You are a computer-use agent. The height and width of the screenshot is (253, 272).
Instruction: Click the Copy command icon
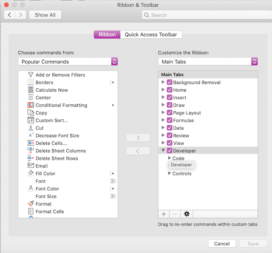(x=31, y=112)
